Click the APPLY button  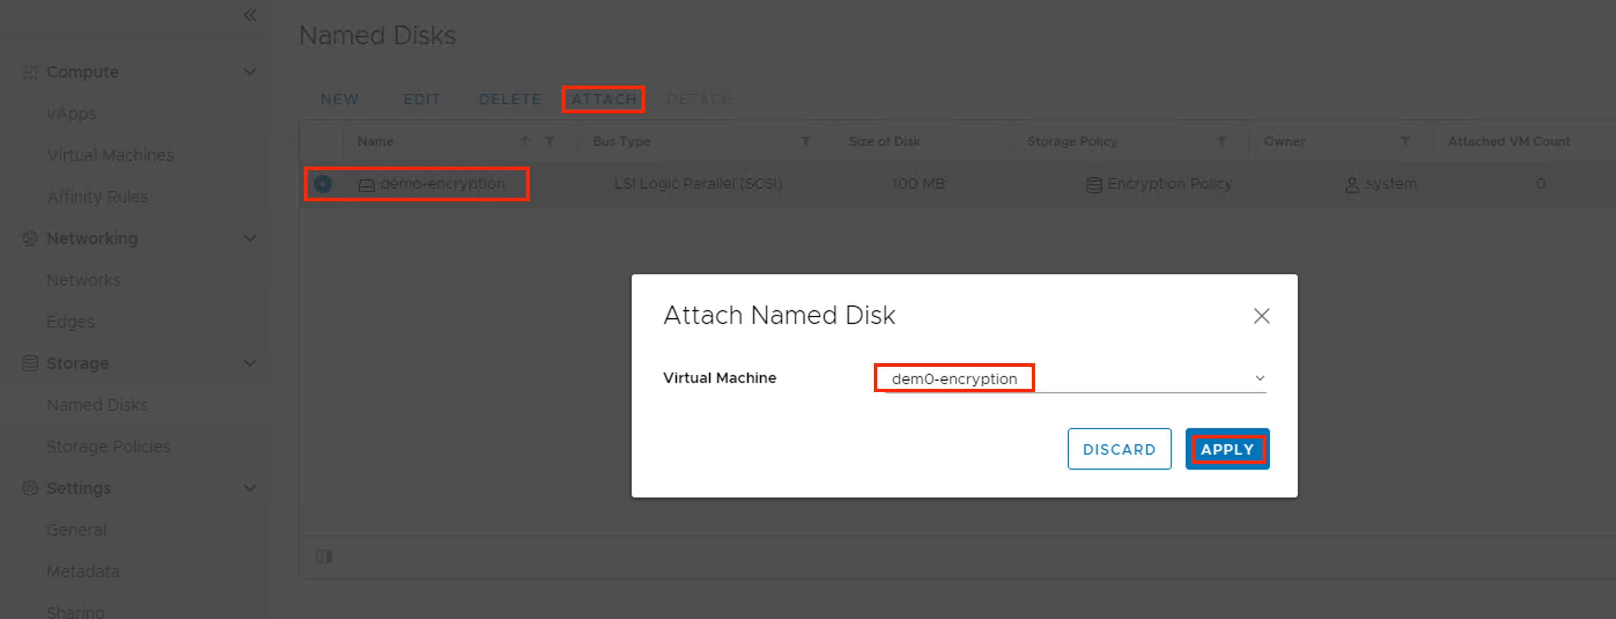coord(1226,449)
